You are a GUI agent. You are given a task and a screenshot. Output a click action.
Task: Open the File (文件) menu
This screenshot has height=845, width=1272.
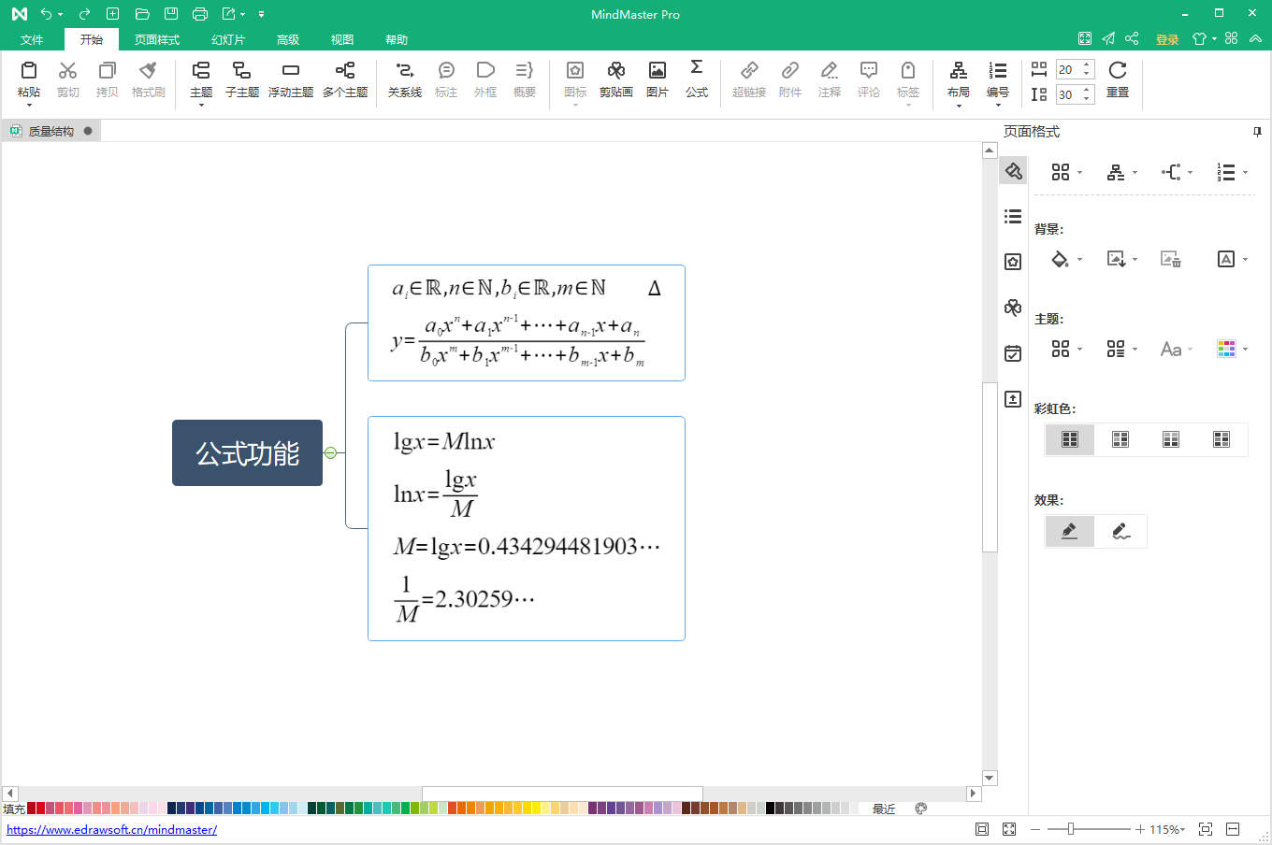click(32, 39)
